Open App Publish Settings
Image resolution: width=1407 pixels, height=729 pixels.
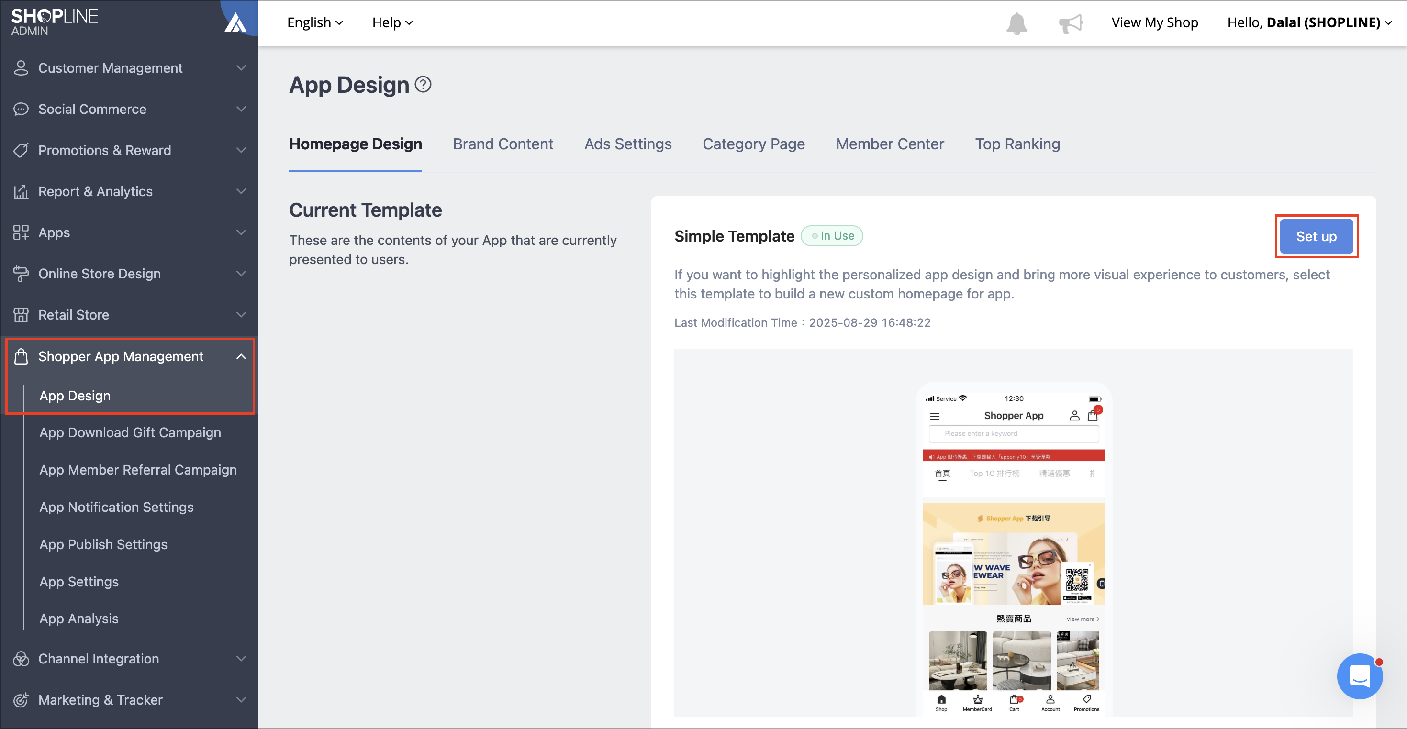point(103,545)
